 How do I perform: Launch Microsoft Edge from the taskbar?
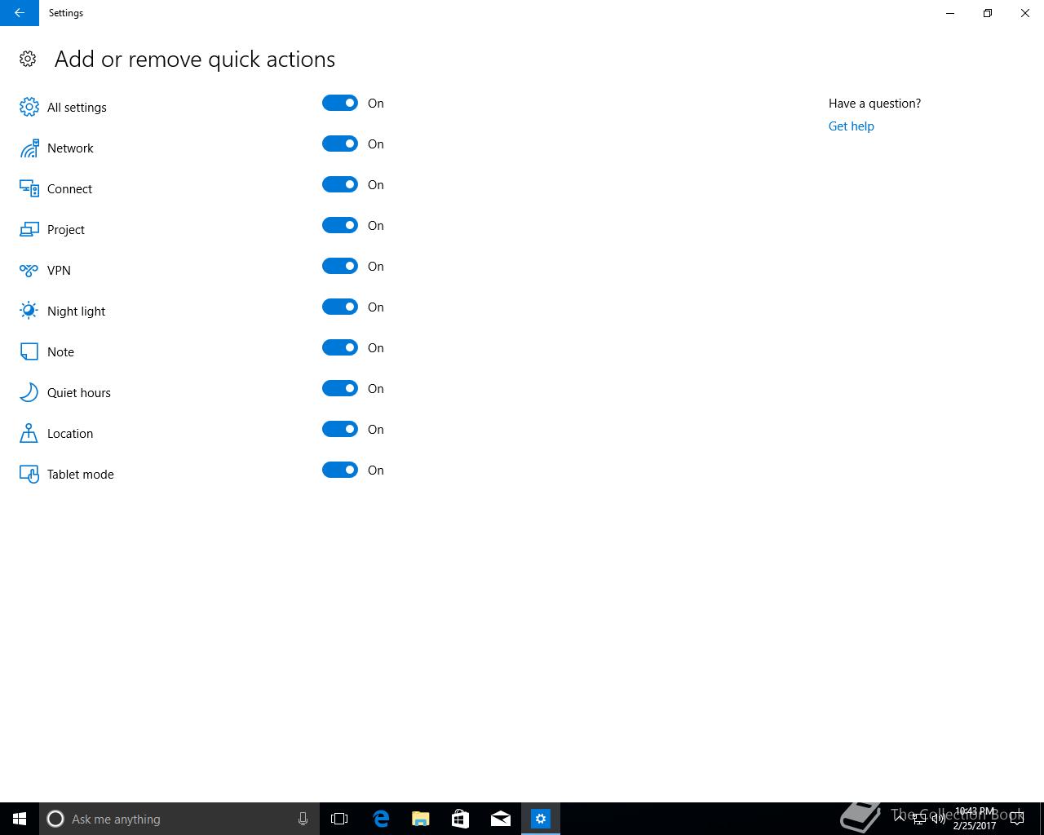click(380, 819)
